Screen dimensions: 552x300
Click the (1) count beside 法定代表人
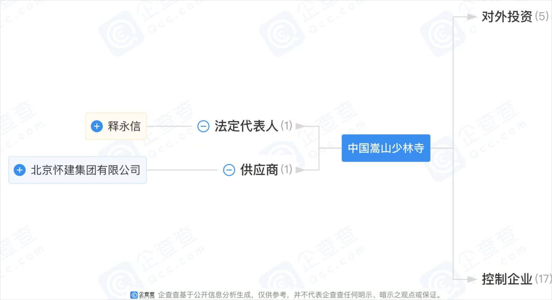coord(286,126)
